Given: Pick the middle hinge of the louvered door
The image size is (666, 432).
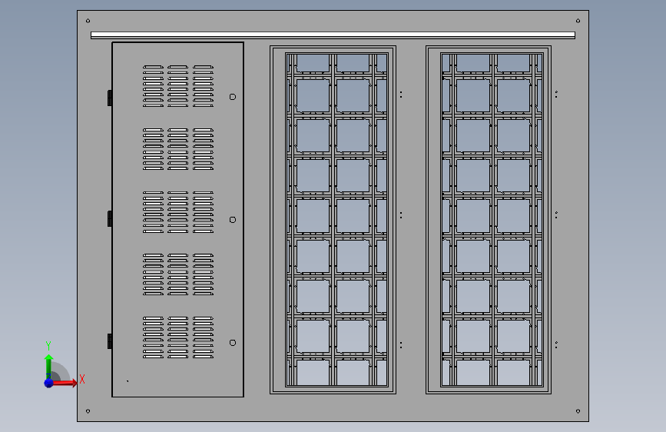Looking at the screenshot, I should 110,218.
